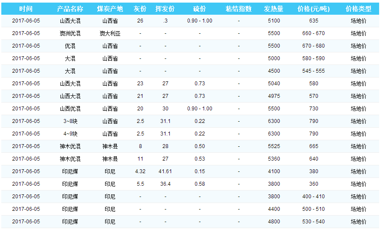Select the 煤炭产地 column header
The width and height of the screenshot is (380, 229).
click(x=110, y=9)
